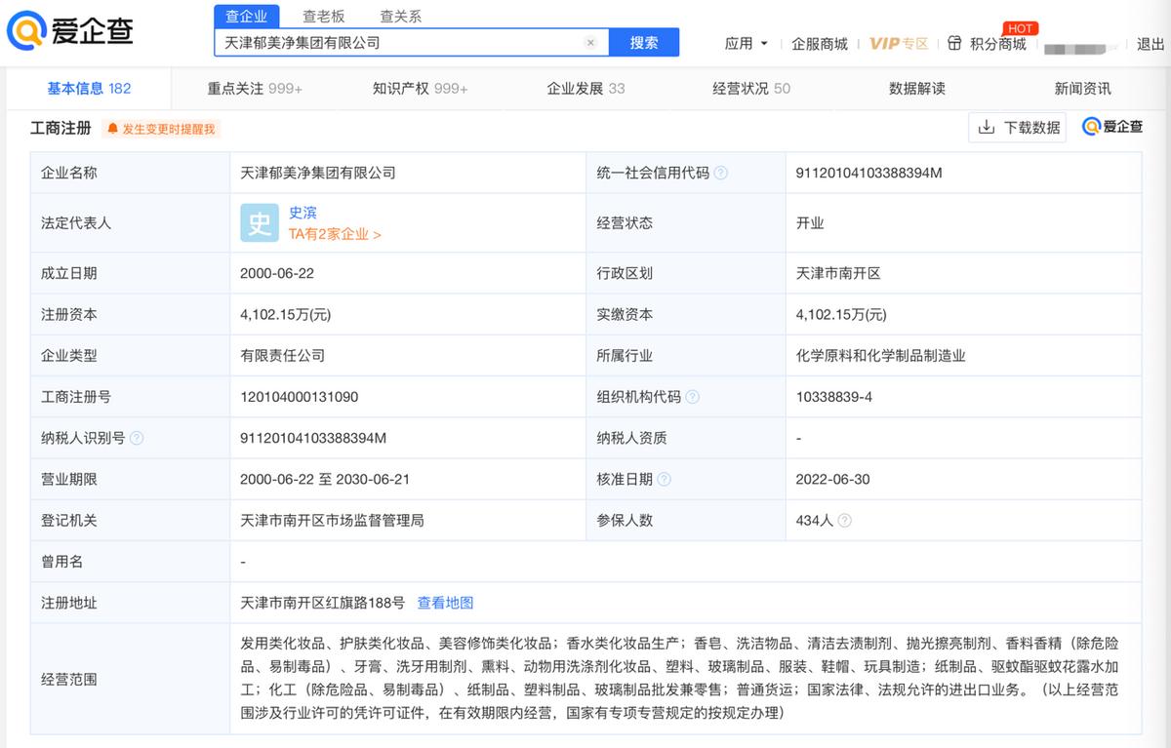Click the 史 avatar of the legal representative
The height and width of the screenshot is (748, 1171).
[x=260, y=223]
